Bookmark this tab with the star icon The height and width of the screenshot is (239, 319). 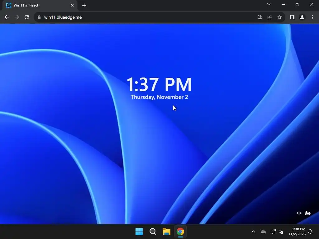(280, 17)
